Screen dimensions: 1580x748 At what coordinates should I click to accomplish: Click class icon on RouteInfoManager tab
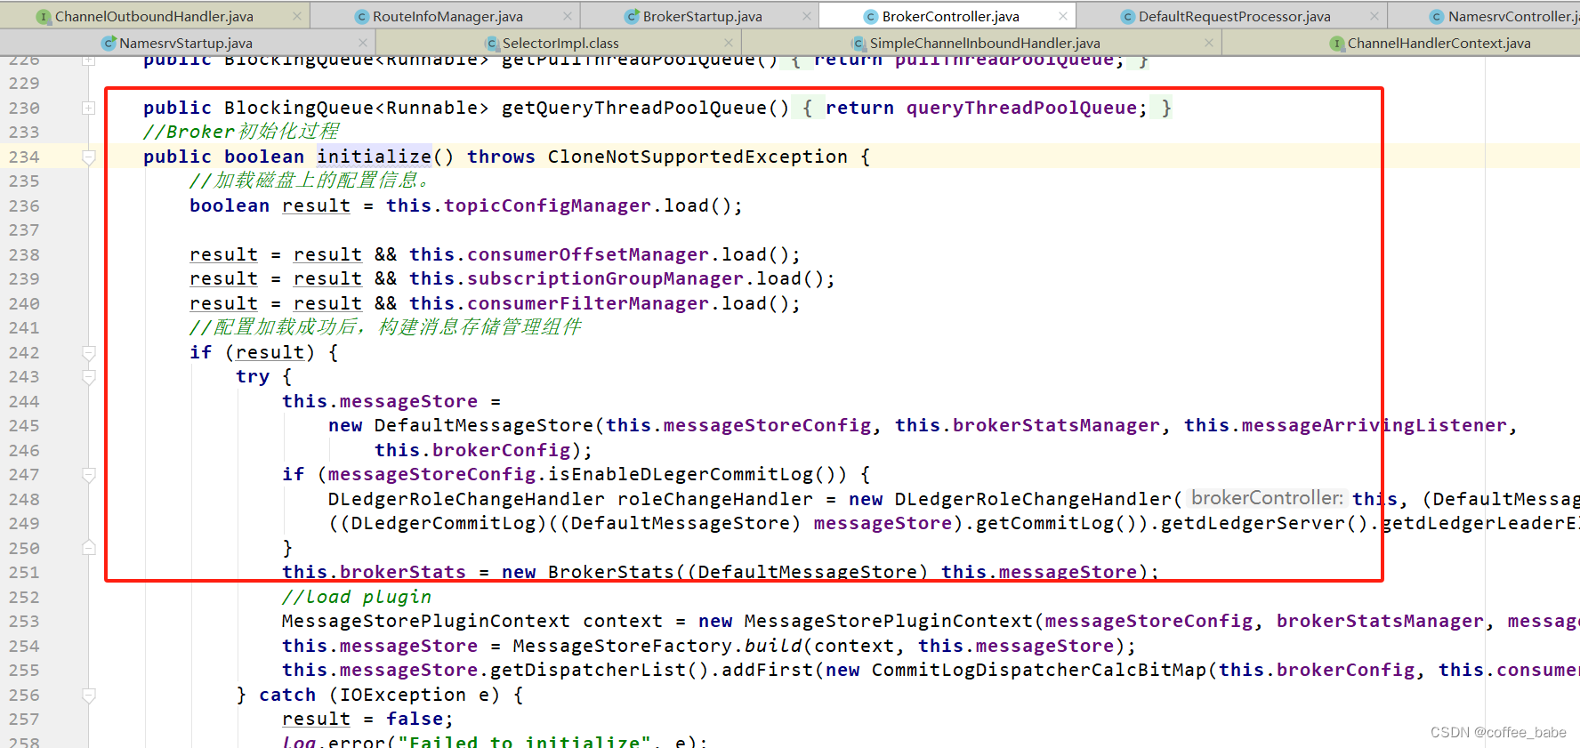[x=361, y=16]
